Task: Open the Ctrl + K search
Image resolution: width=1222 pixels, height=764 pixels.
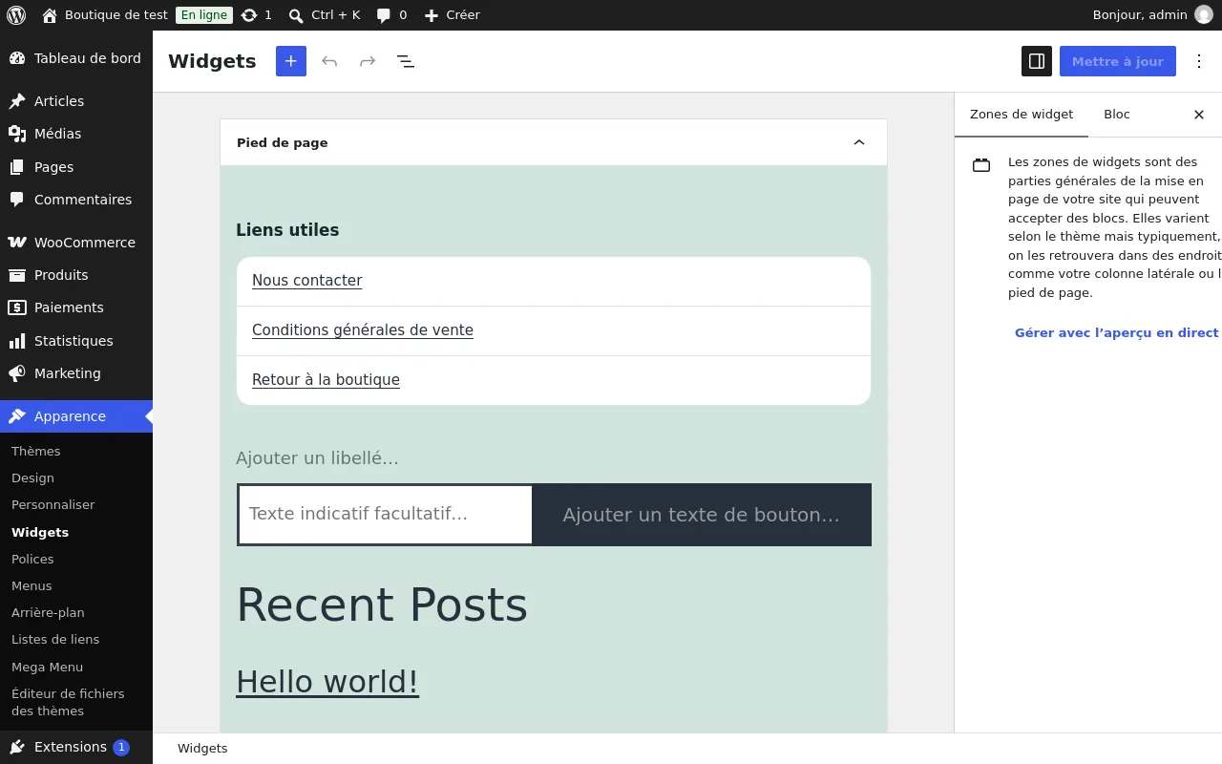Action: point(325,15)
